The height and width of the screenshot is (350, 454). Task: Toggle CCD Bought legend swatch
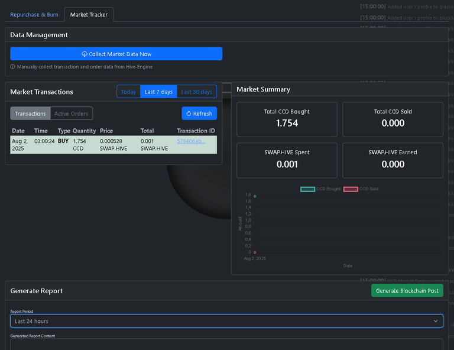click(x=307, y=189)
